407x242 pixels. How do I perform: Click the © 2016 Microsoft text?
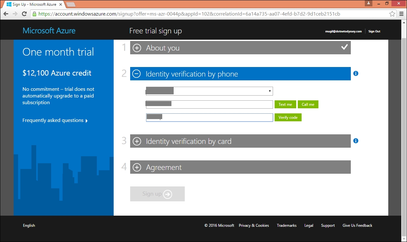coord(219,225)
